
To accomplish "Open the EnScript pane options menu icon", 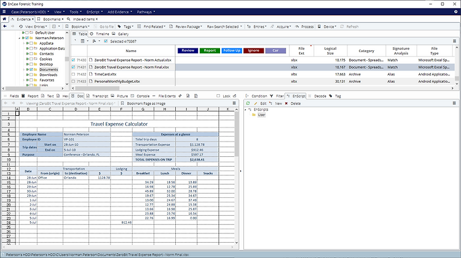I will [454, 103].
